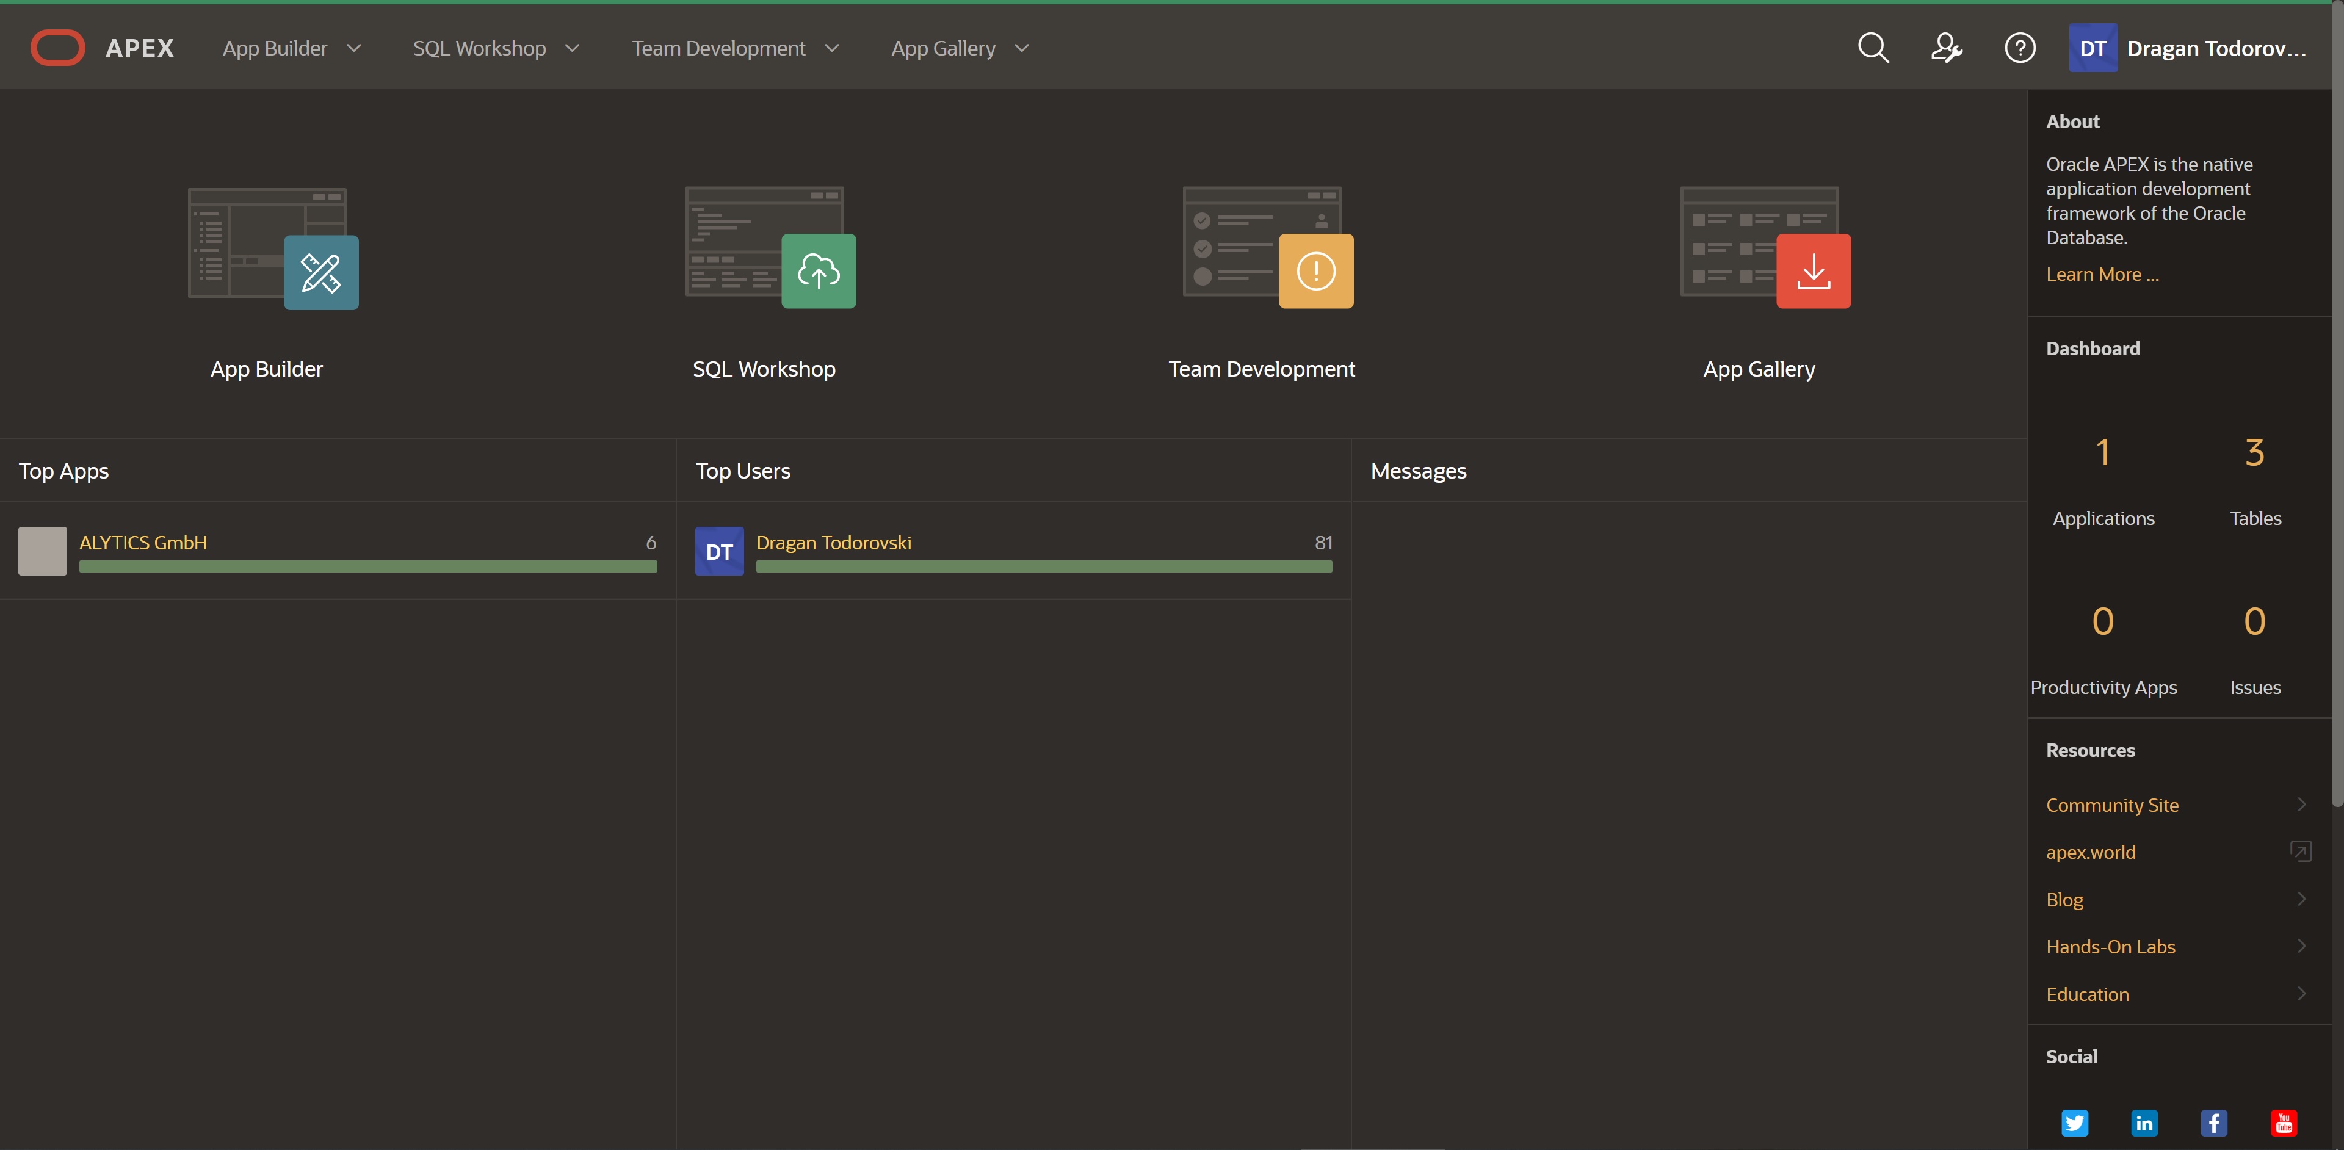Click the Top Users heading

tap(742, 471)
